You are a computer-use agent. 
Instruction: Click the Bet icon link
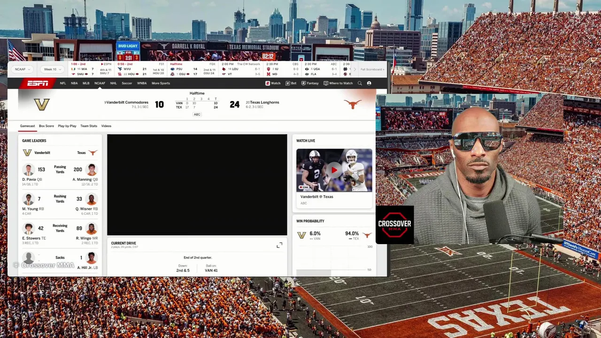(x=291, y=83)
